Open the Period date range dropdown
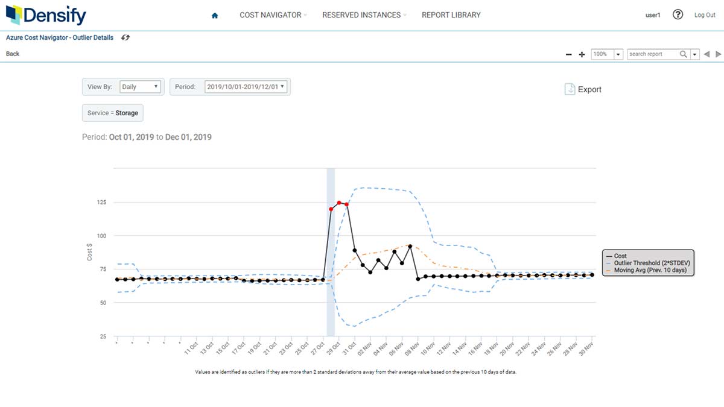The height and width of the screenshot is (407, 724). [244, 86]
